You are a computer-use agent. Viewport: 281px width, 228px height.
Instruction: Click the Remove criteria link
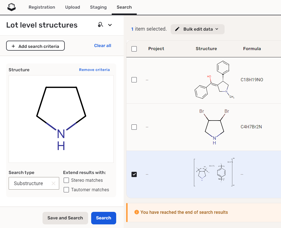pos(94,70)
